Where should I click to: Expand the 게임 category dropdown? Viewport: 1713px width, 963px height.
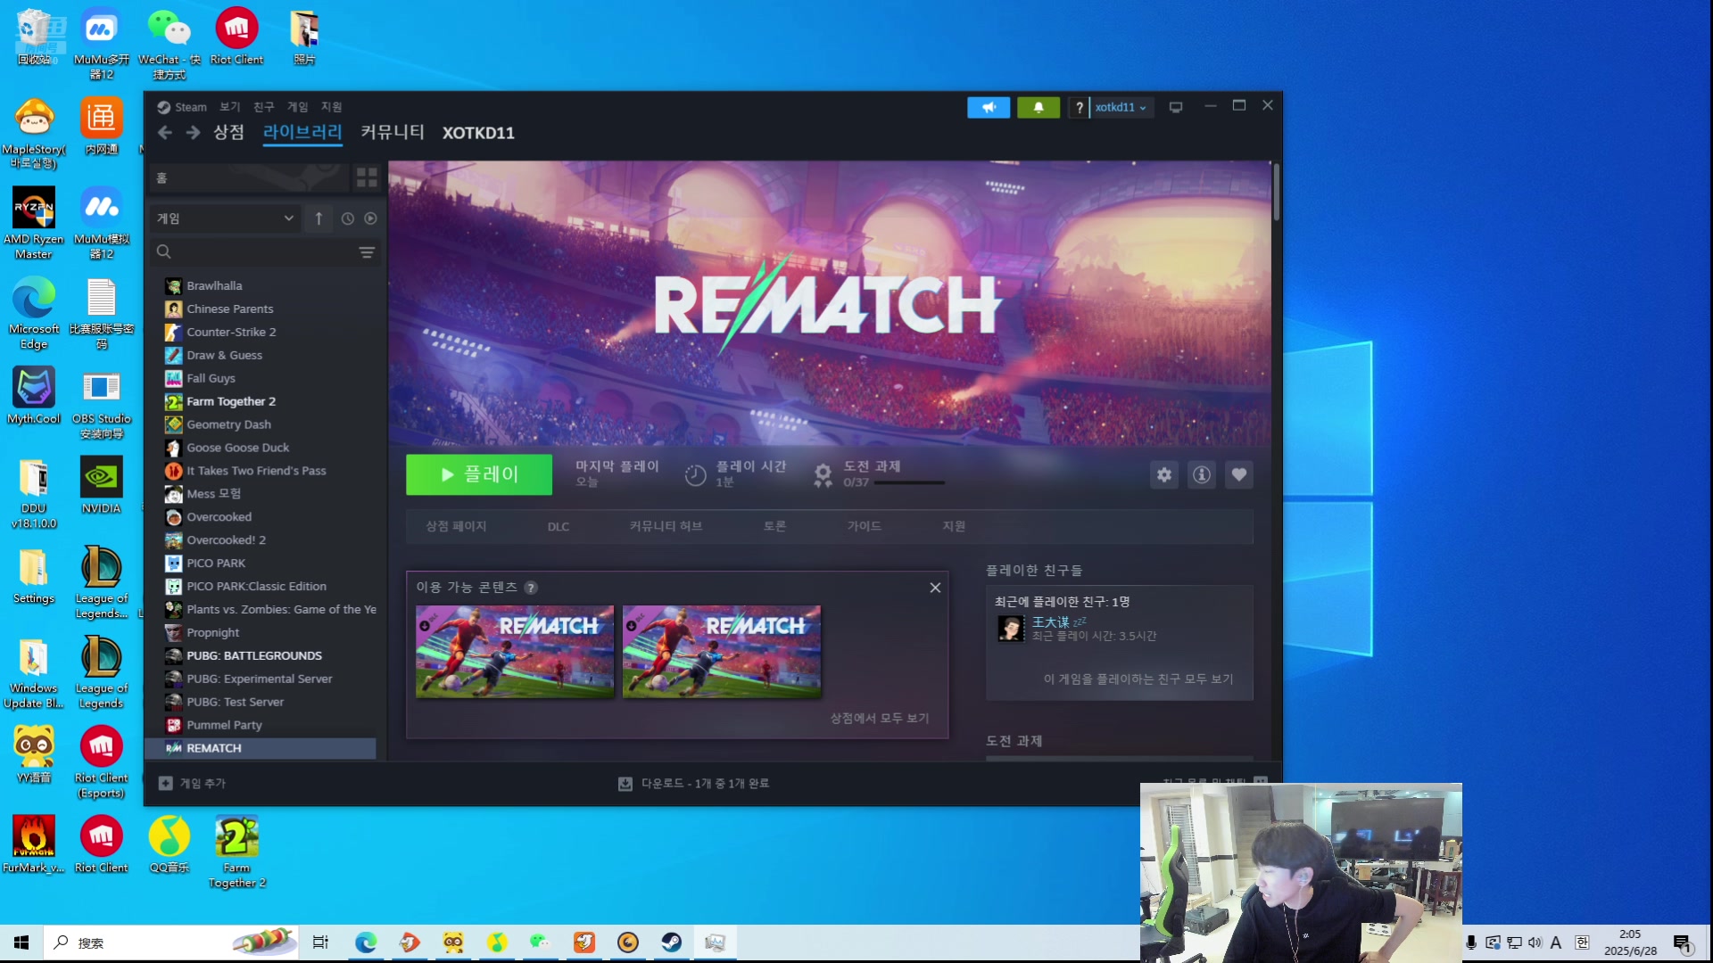pyautogui.click(x=223, y=218)
